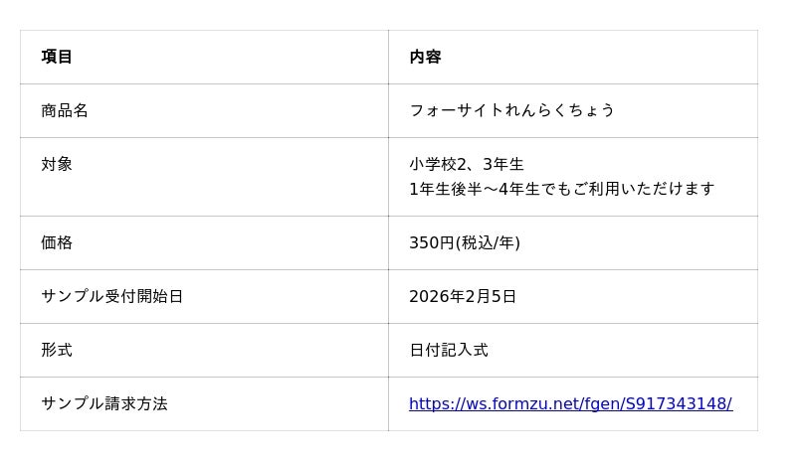
Task: Click 2月5日 in the start date
Action: pos(493,296)
